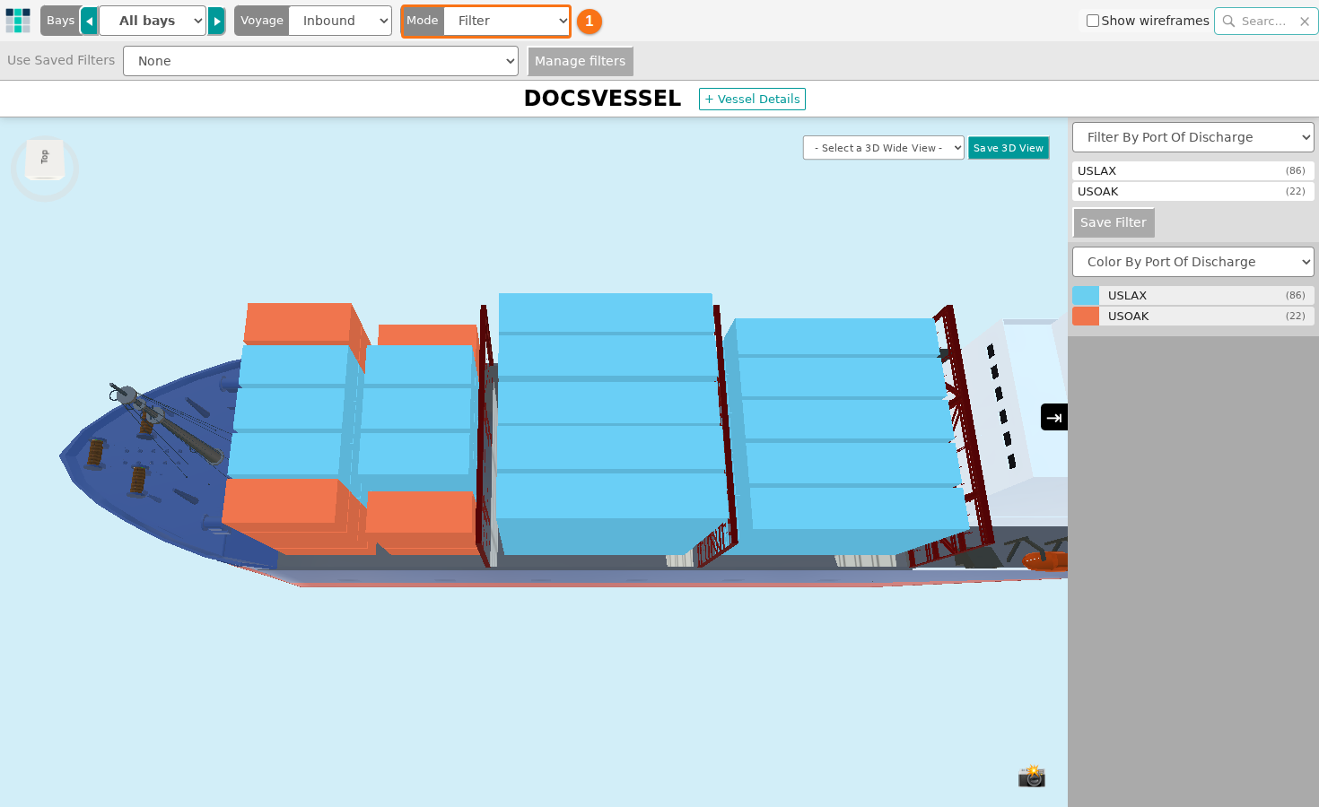The height and width of the screenshot is (807, 1319).
Task: Clear the search box with X
Action: click(1305, 21)
